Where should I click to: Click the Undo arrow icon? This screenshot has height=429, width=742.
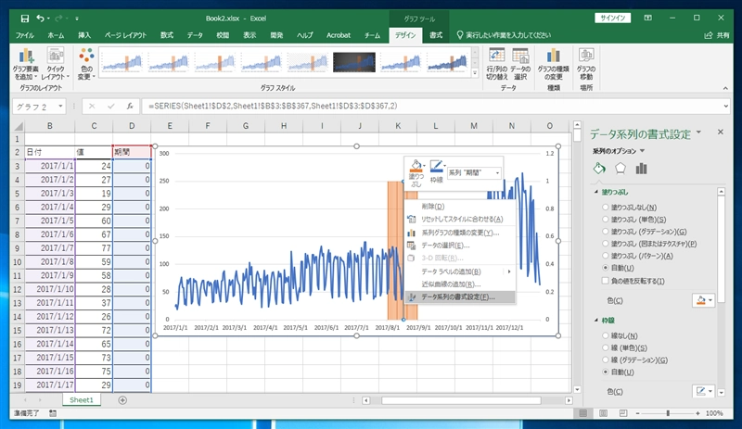point(40,19)
